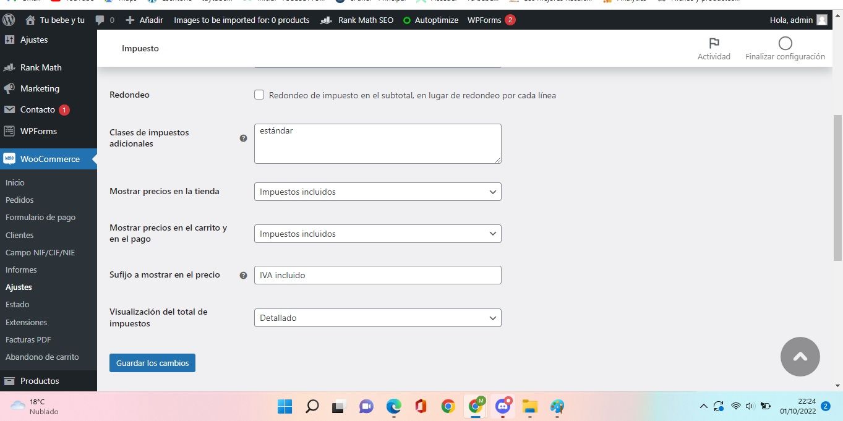The image size is (843, 421).
Task: Click help icon for Clases de impuestos adicionales
Action: (243, 138)
